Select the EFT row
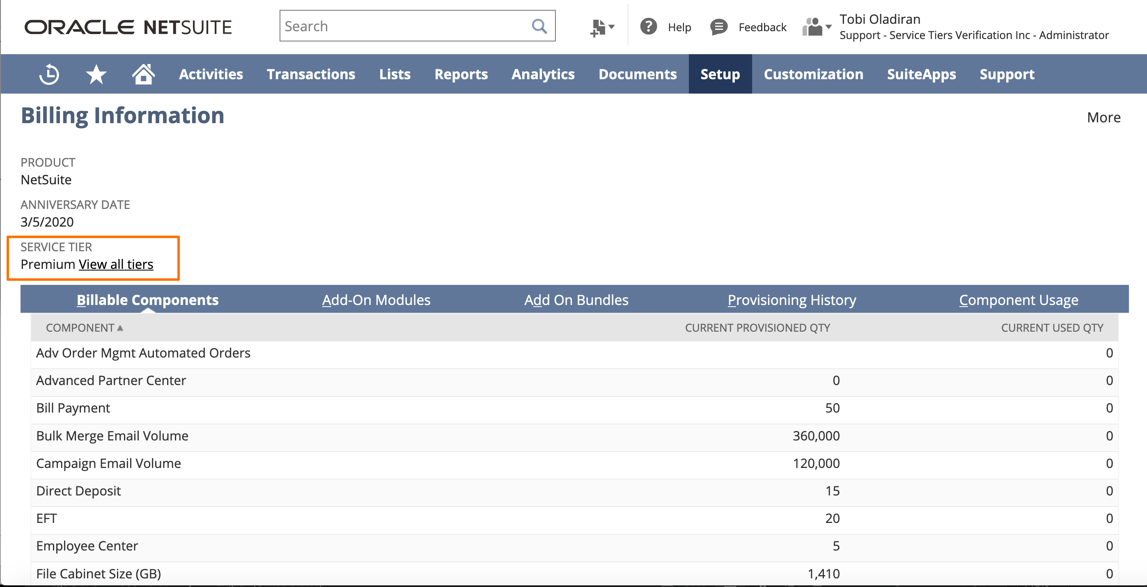1147x587 pixels. point(574,519)
